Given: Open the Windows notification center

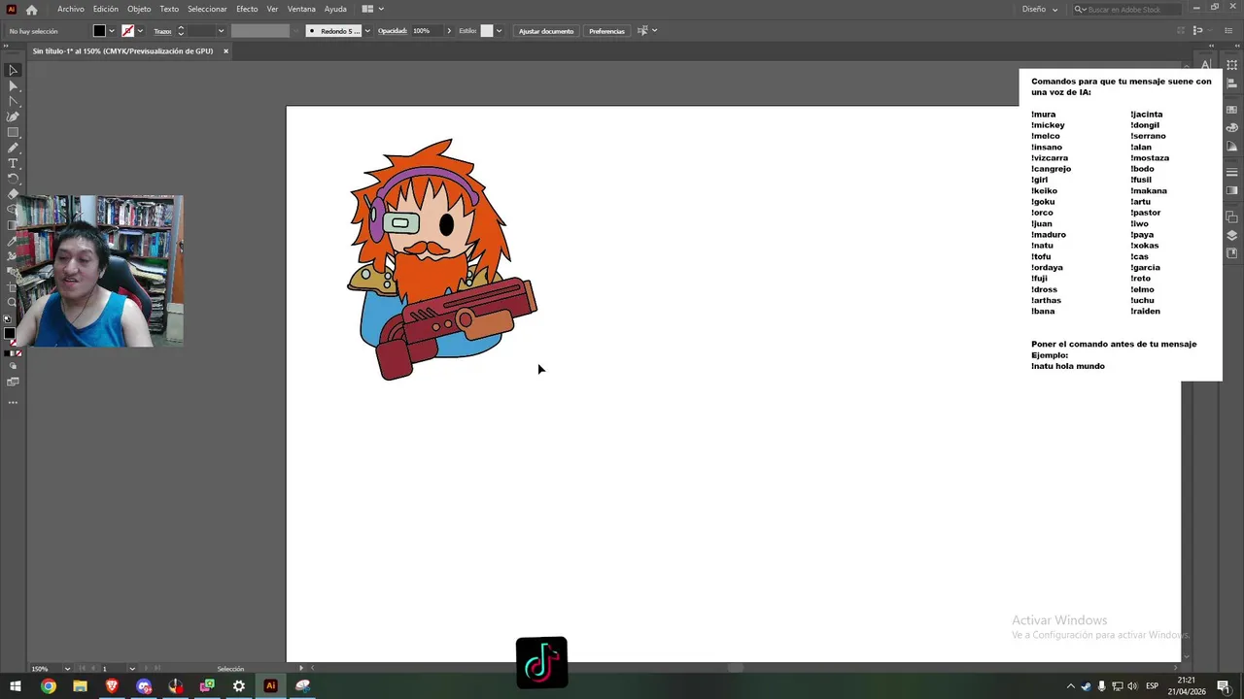Looking at the screenshot, I should point(1224,686).
